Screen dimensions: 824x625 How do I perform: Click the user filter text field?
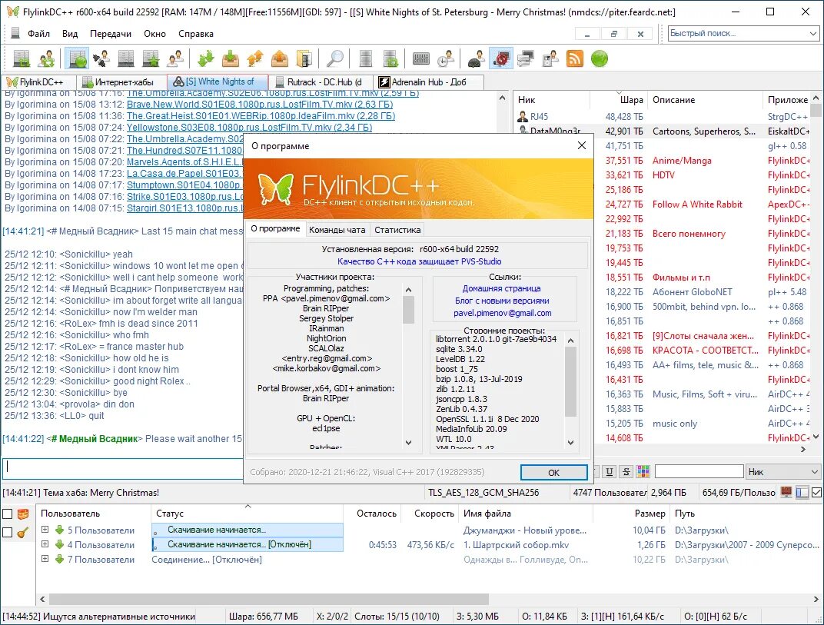(x=699, y=471)
